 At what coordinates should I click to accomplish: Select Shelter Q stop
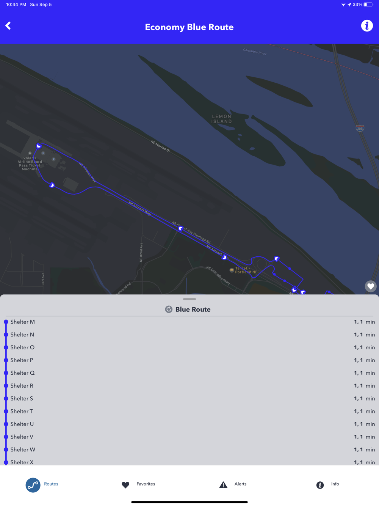pos(189,373)
